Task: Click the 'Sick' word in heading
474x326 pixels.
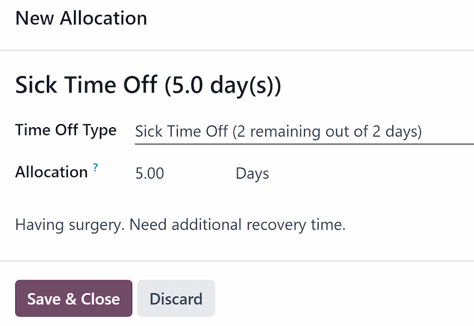Action: coord(35,85)
